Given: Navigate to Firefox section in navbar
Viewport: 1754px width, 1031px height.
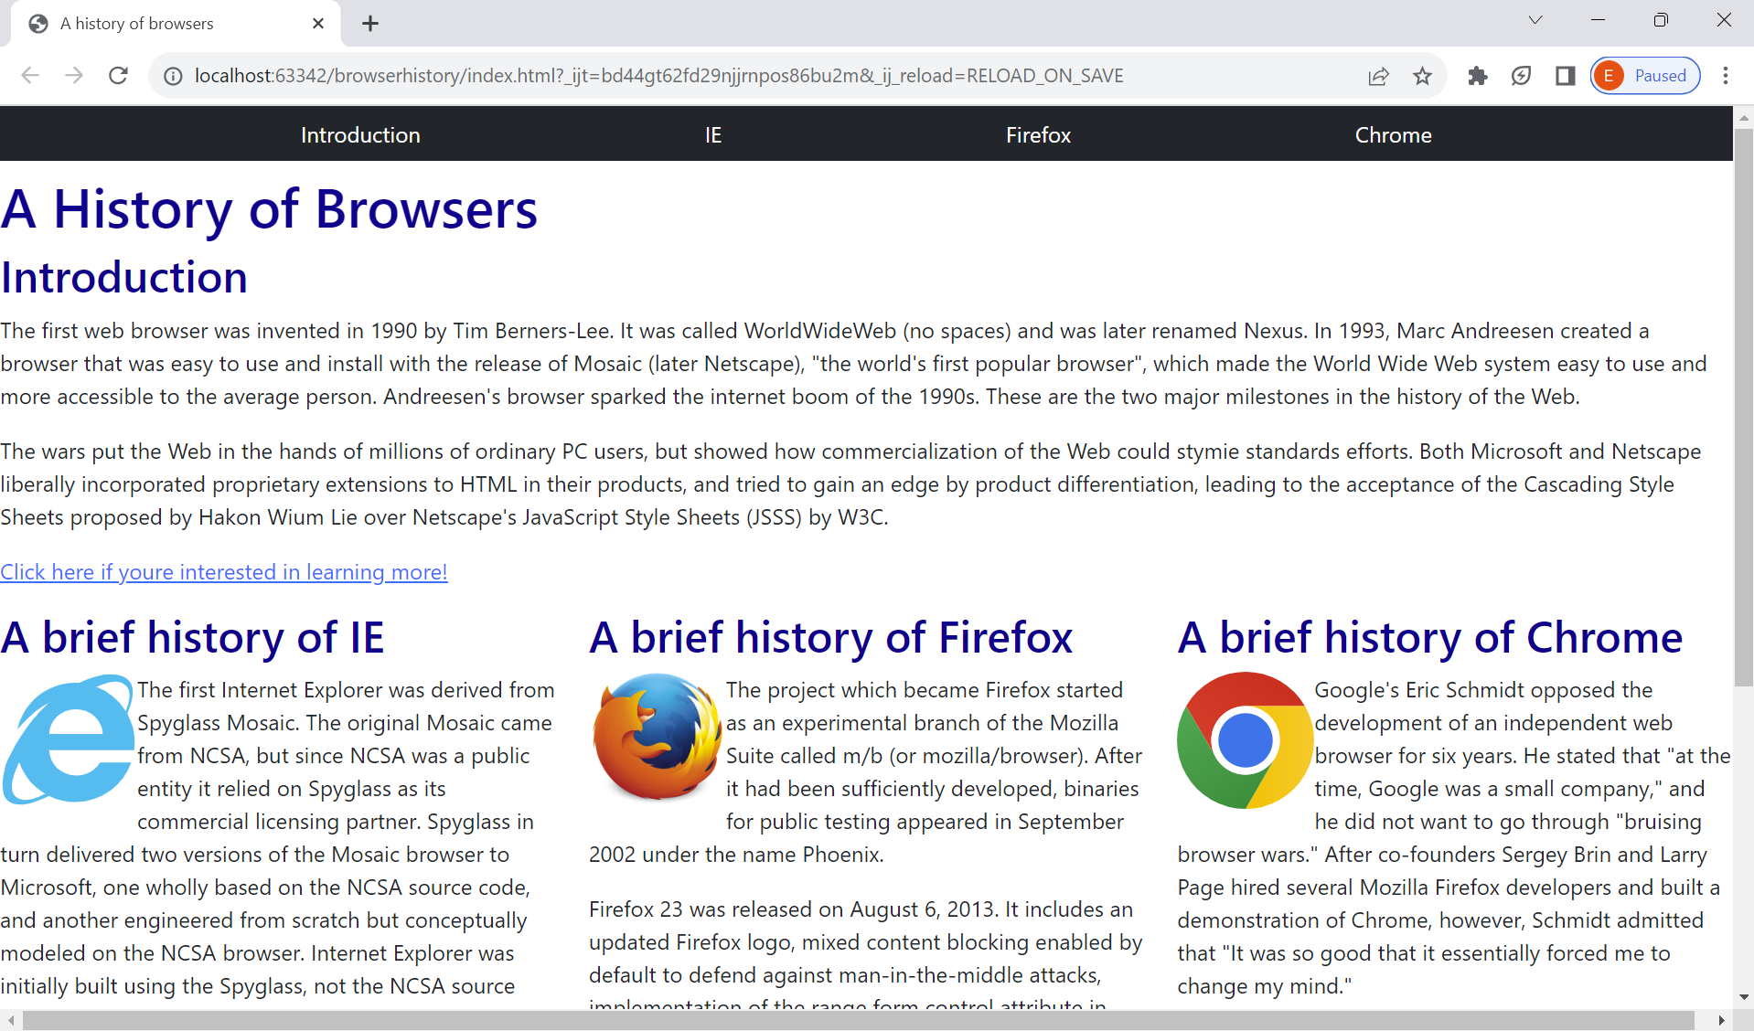Looking at the screenshot, I should click(1038, 135).
